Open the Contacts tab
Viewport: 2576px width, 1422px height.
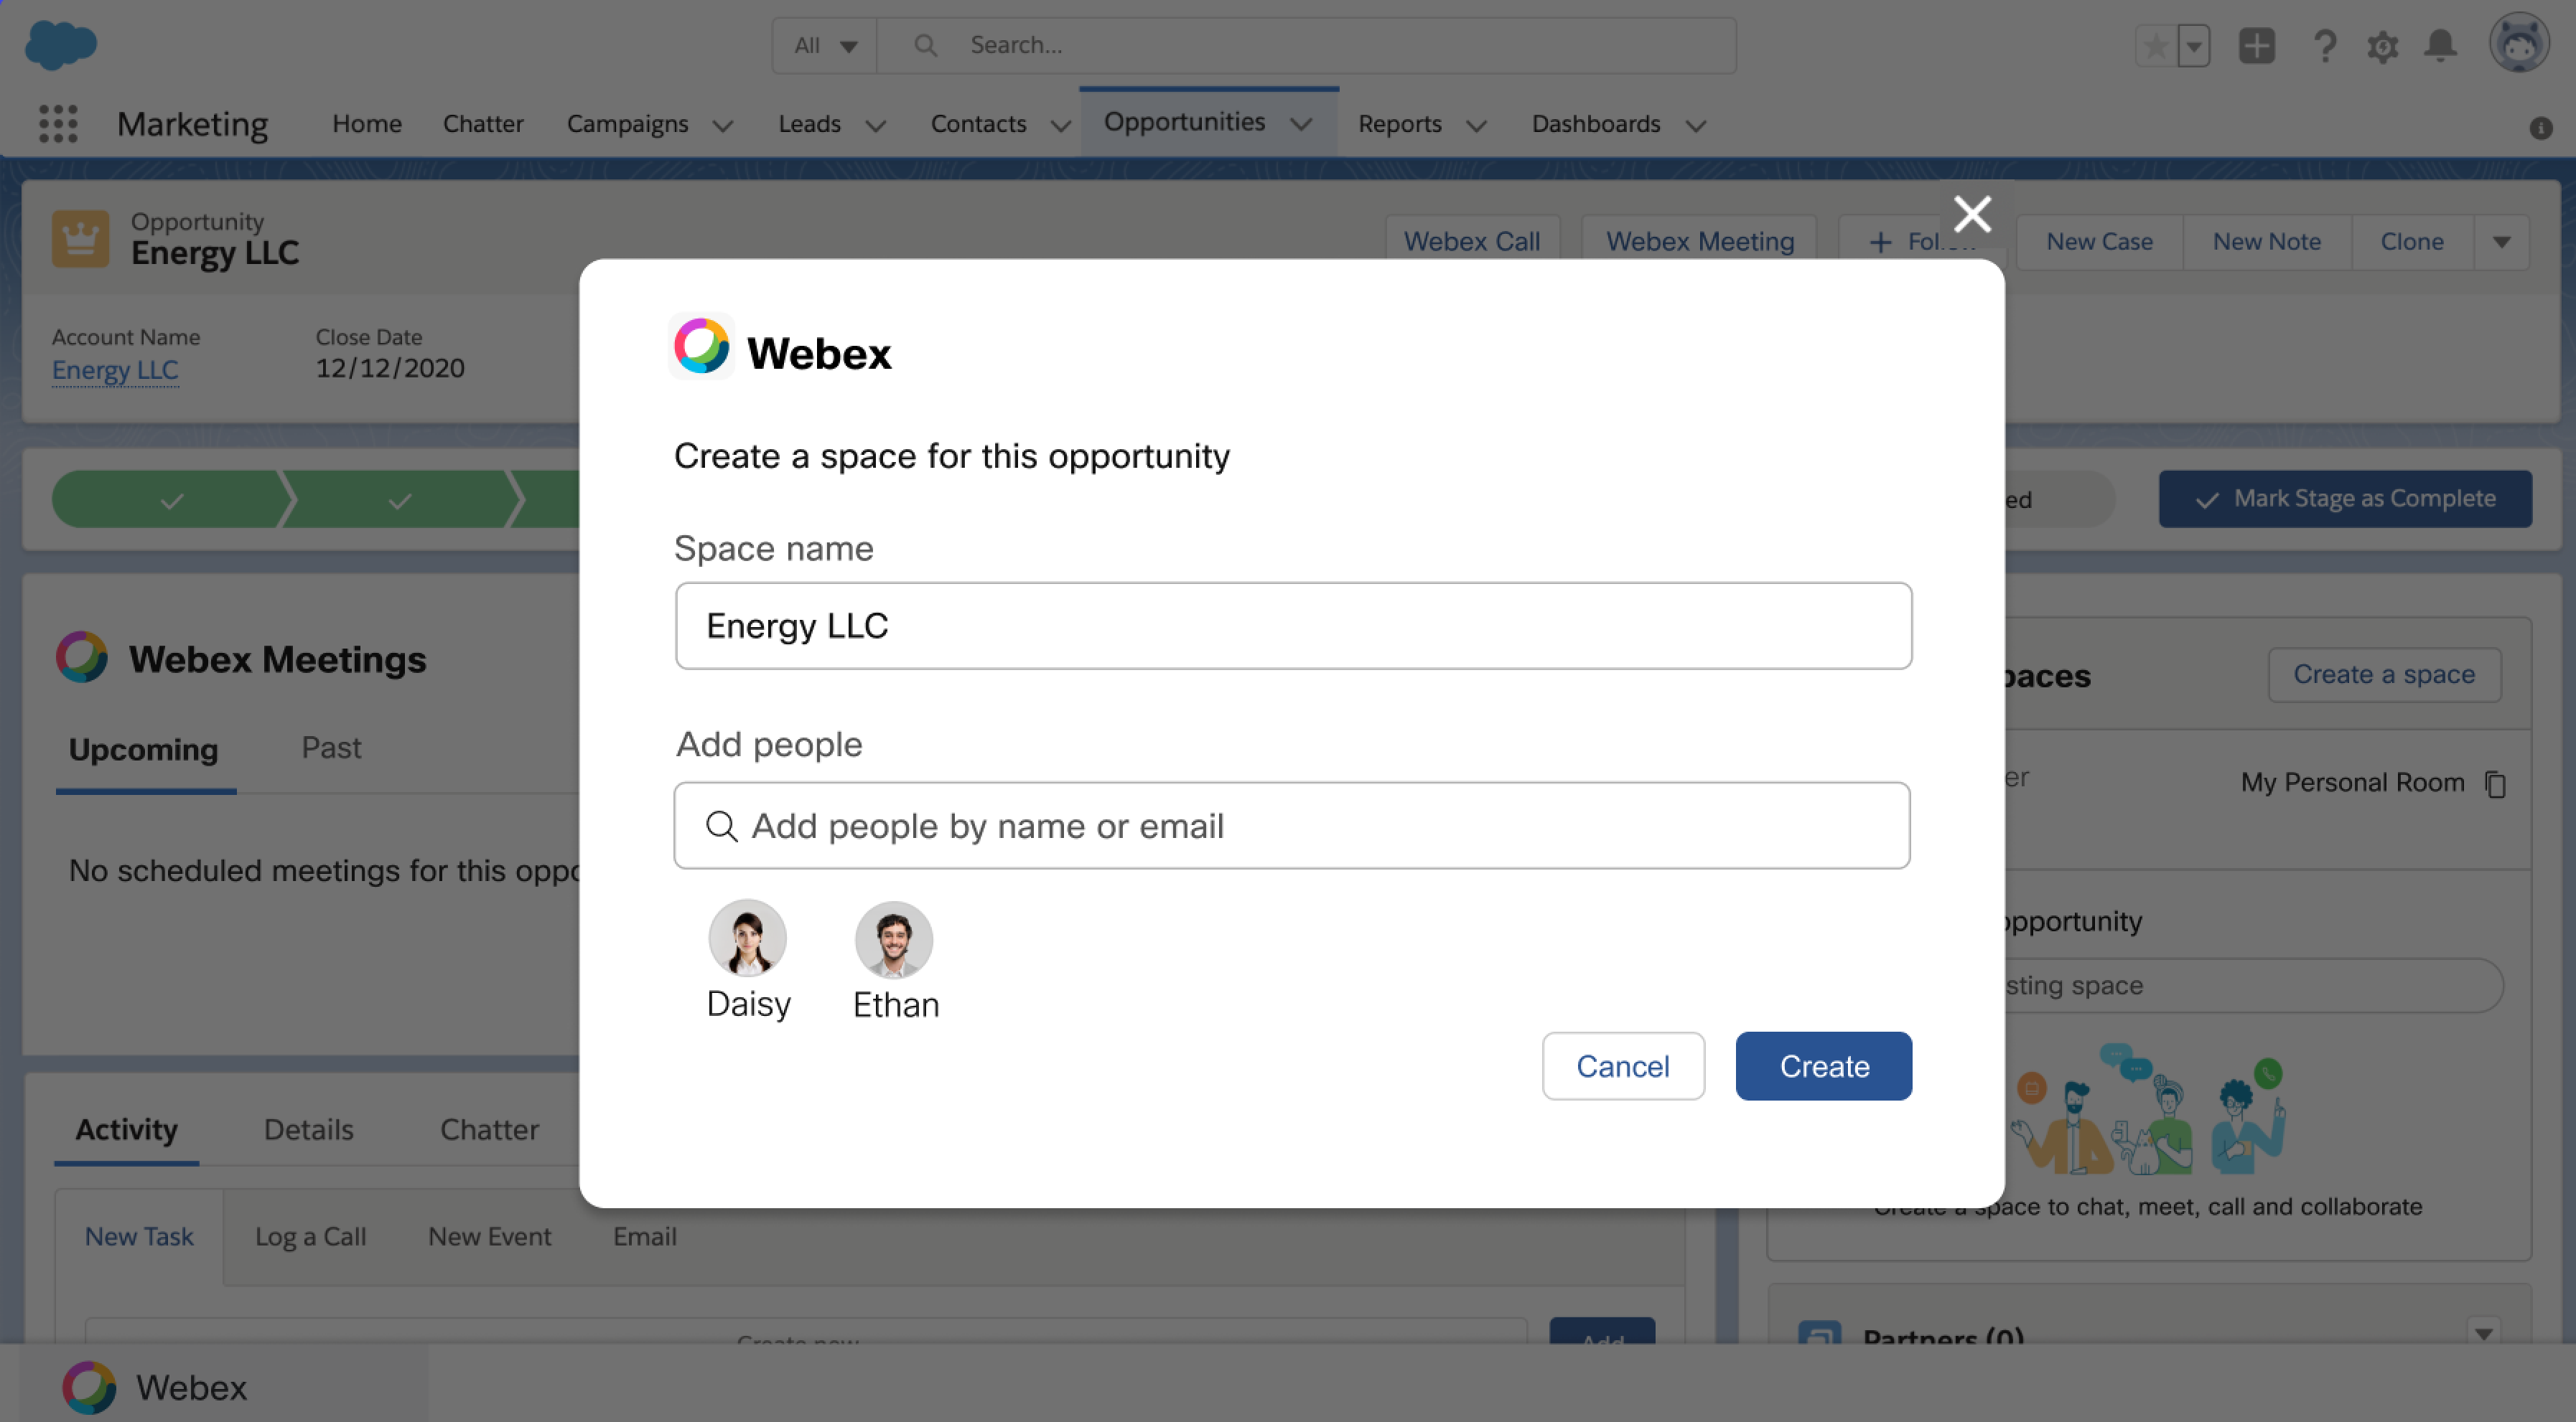978,124
